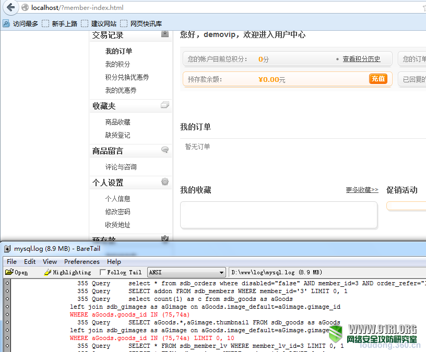Open the BareTail Help menu
Viewport: 426px width, 352px height.
coord(114,262)
